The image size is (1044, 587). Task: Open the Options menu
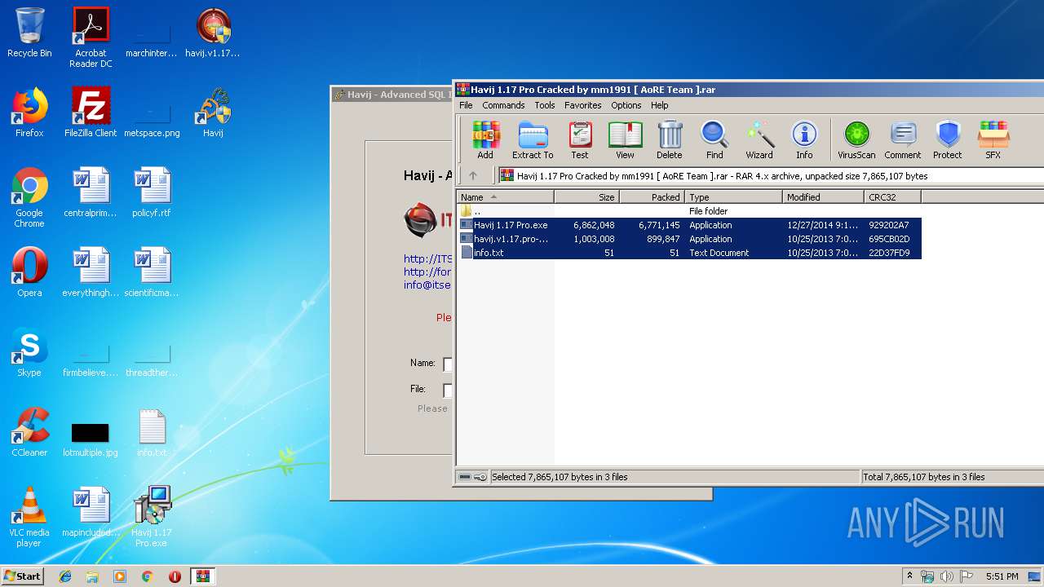626,105
